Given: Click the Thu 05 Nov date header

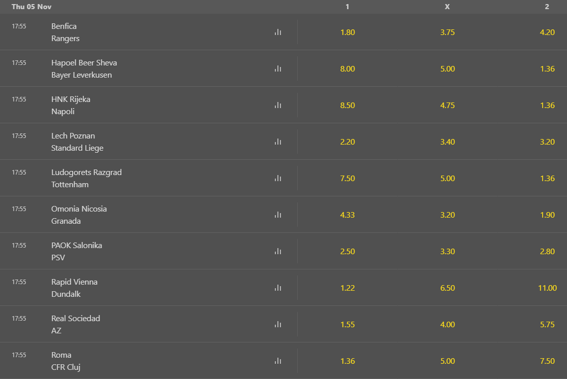Looking at the screenshot, I should (31, 7).
